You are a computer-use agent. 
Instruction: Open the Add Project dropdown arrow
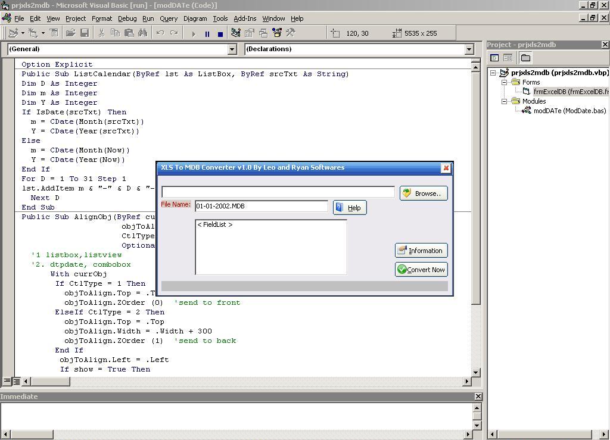point(23,33)
